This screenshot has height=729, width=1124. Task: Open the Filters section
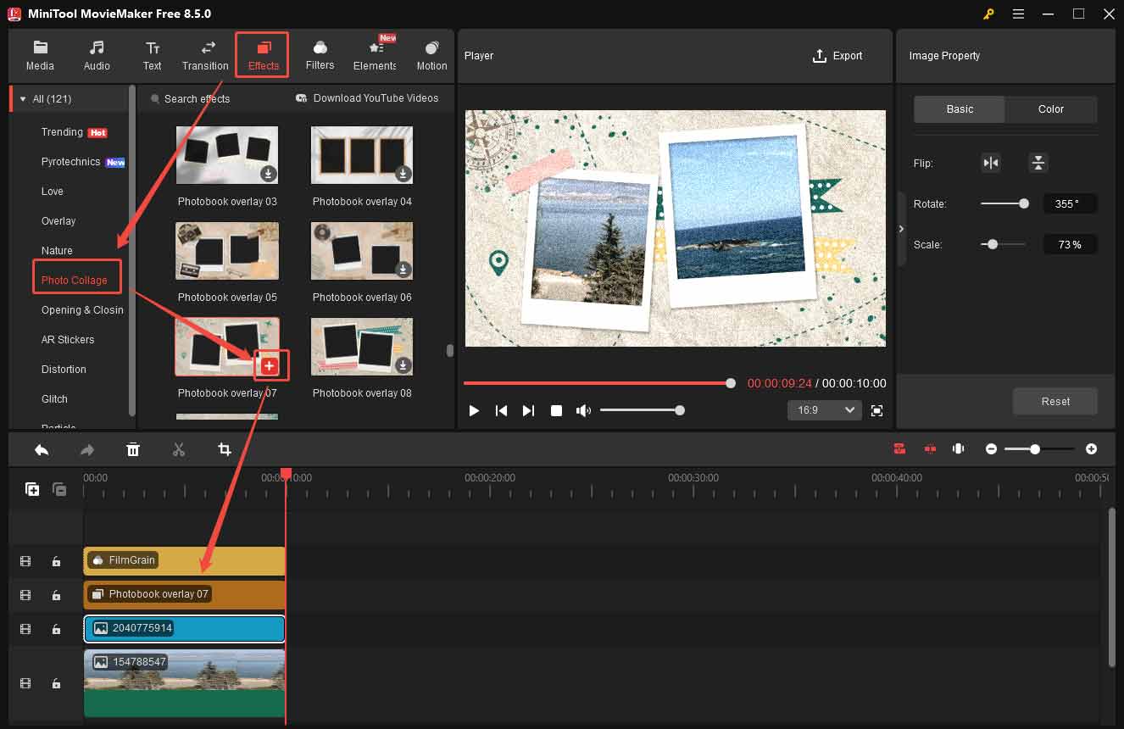320,55
